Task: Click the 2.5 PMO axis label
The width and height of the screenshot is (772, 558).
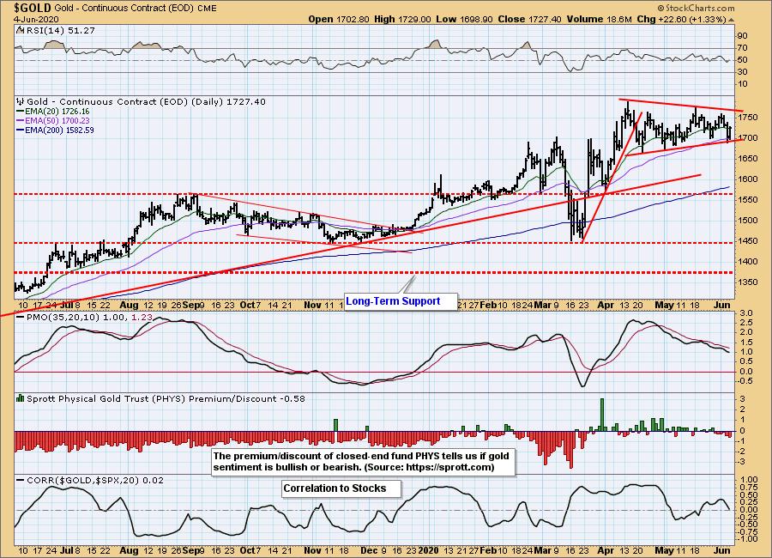Action: [x=746, y=323]
